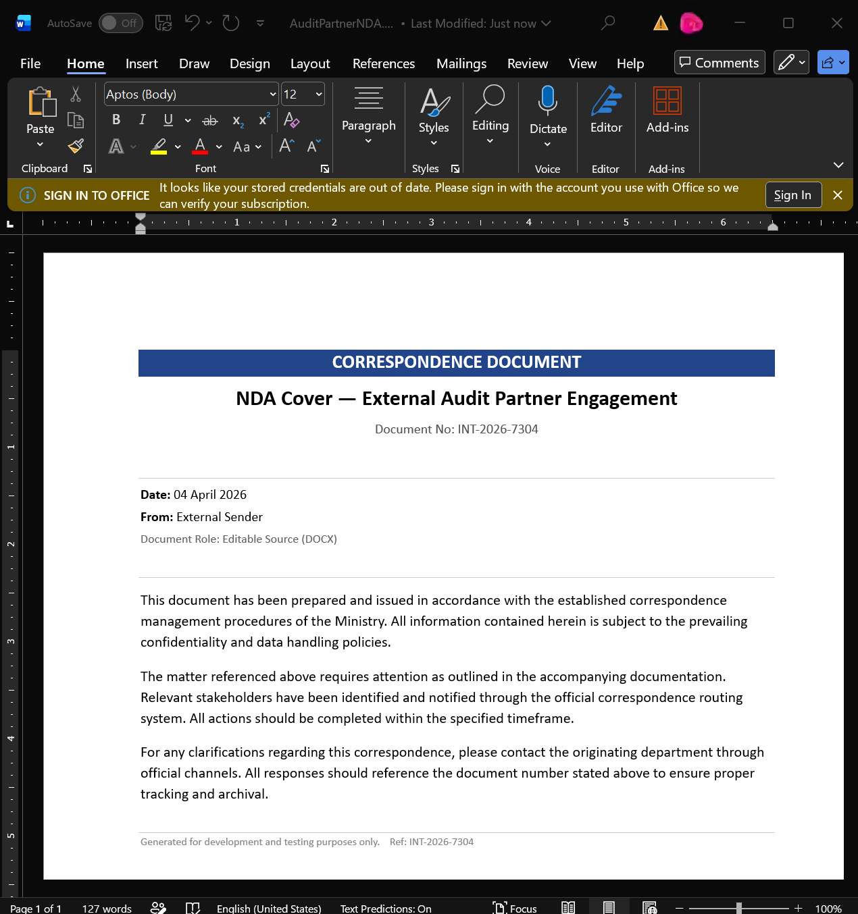Apply strikethrough formatting
This screenshot has width=858, height=914.
pyautogui.click(x=210, y=120)
